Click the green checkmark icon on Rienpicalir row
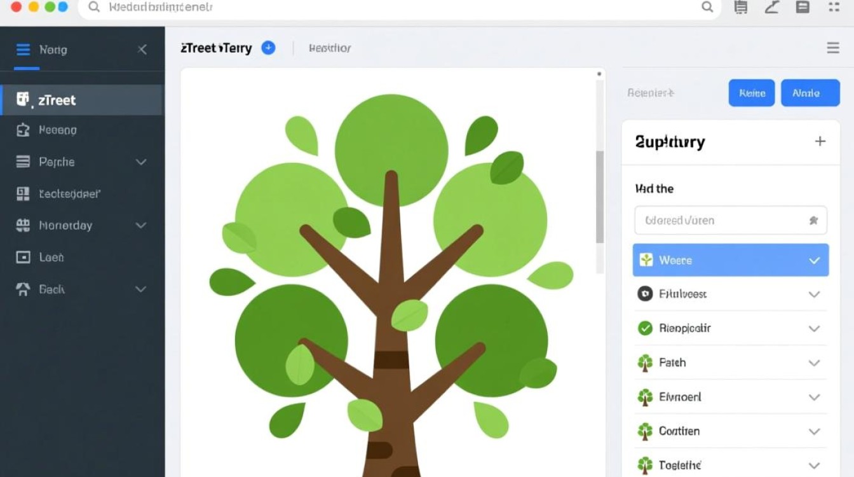Screen dimensions: 854x477 (645, 328)
